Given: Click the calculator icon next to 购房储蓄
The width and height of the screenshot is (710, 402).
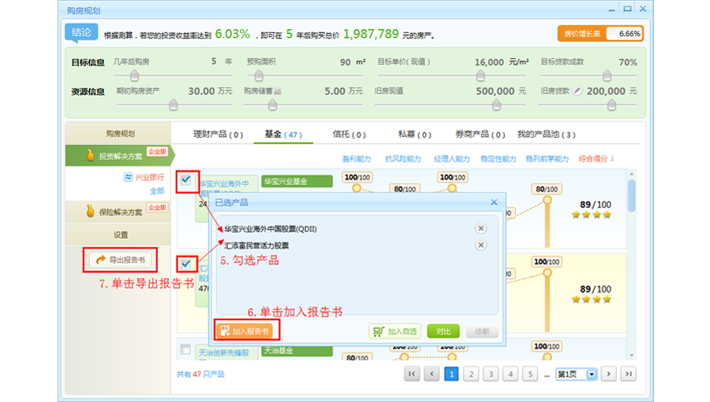Looking at the screenshot, I should pyautogui.click(x=277, y=91).
